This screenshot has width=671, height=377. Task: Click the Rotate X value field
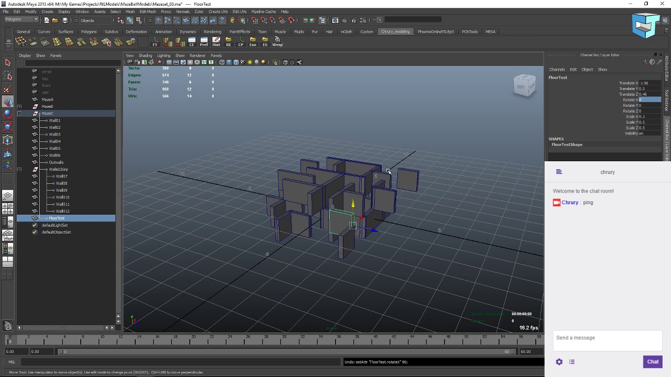tap(650, 99)
